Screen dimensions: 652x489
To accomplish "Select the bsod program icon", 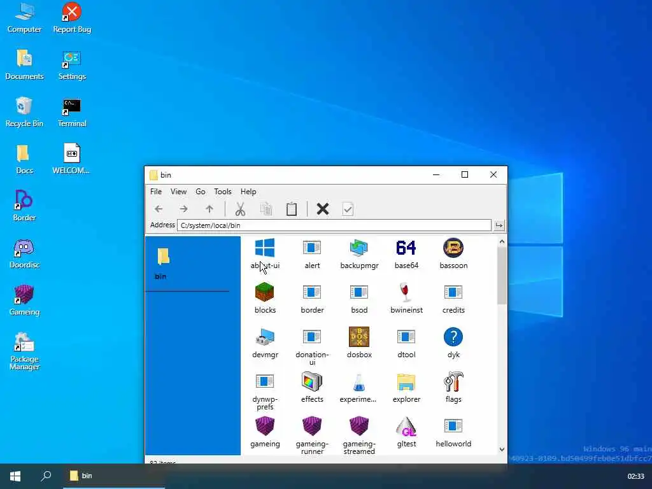I will coord(359,292).
